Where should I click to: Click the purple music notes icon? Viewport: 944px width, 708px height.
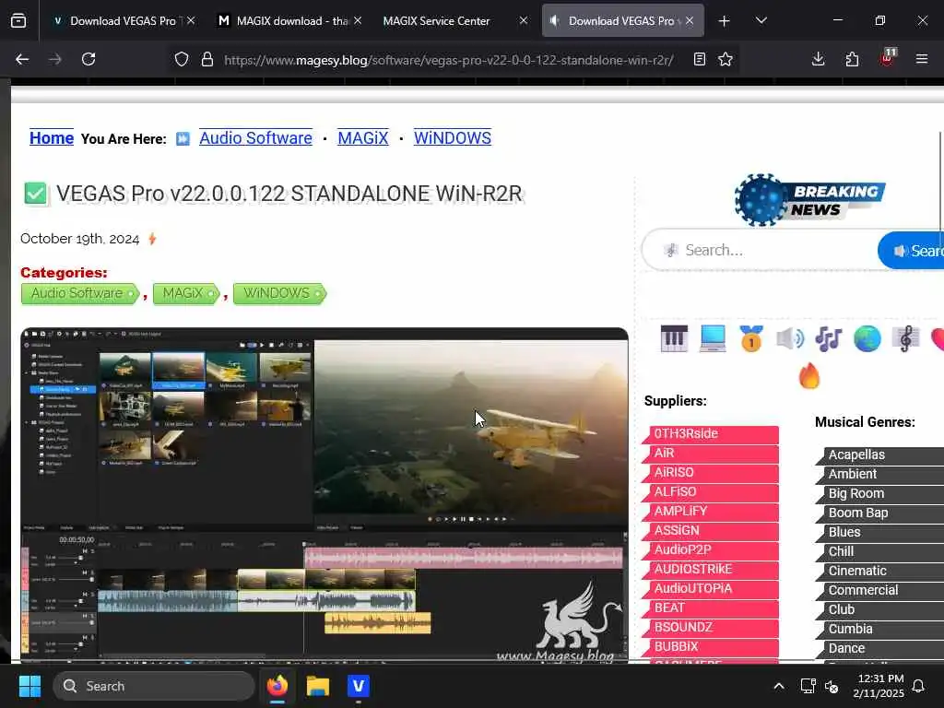[x=829, y=338]
